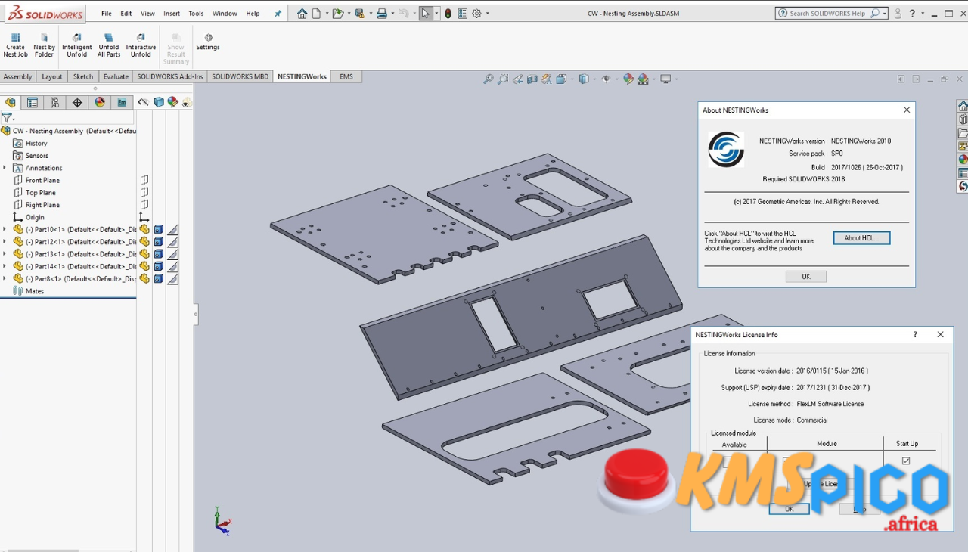Click the Open document icon
This screenshot has width=968, height=552.
337,14
